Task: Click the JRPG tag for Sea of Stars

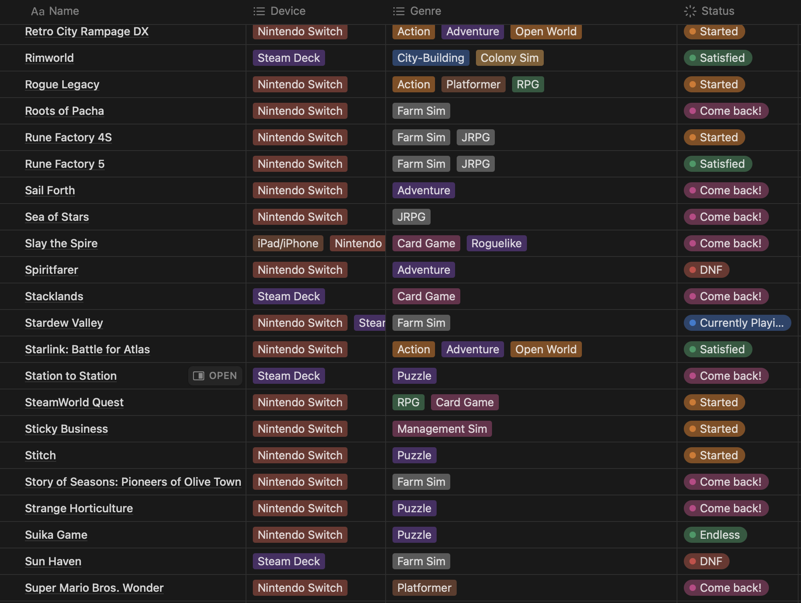Action: click(x=411, y=217)
